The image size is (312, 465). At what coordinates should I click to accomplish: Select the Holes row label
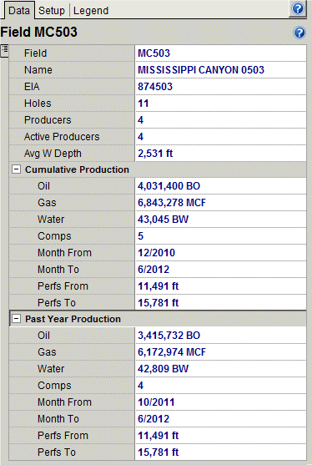click(38, 104)
